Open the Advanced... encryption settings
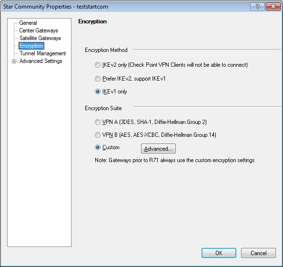The height and width of the screenshot is (267, 283). click(x=158, y=149)
